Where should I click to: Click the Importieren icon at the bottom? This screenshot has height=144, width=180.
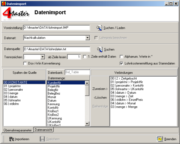(12, 139)
